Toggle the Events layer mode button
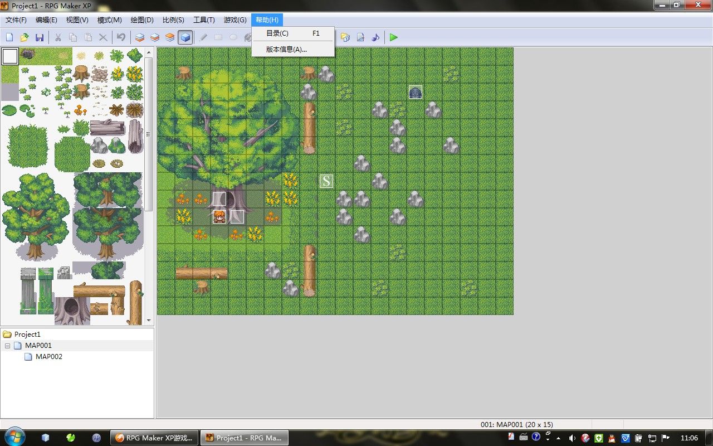This screenshot has width=713, height=446. point(185,37)
